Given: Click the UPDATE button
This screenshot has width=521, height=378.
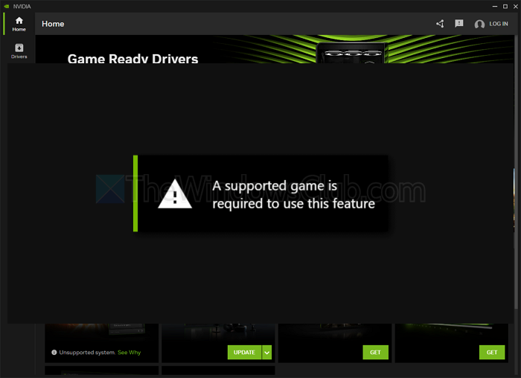Looking at the screenshot, I should click(244, 352).
